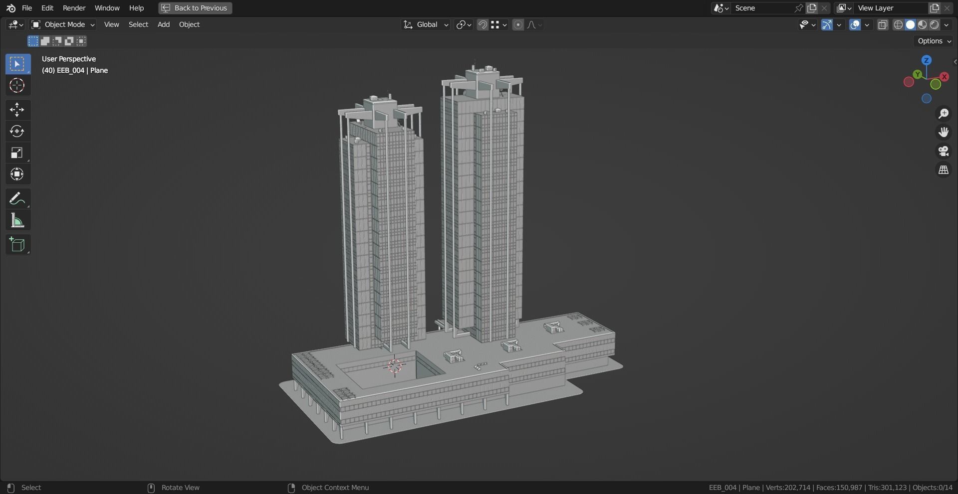Toggle the camera view icon

[x=943, y=151]
